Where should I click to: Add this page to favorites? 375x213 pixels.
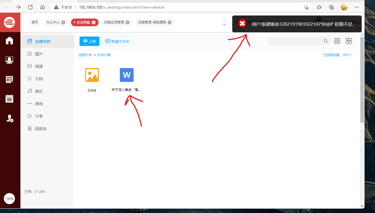pyautogui.click(x=306, y=7)
